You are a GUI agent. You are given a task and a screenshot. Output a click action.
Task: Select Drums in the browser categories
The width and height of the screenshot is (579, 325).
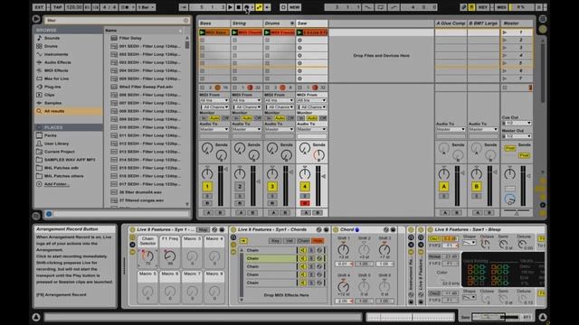pos(51,46)
